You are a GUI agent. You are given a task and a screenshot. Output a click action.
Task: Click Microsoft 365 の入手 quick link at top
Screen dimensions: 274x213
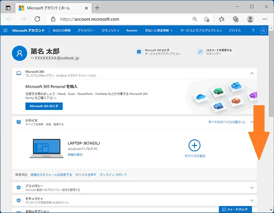tap(157, 50)
